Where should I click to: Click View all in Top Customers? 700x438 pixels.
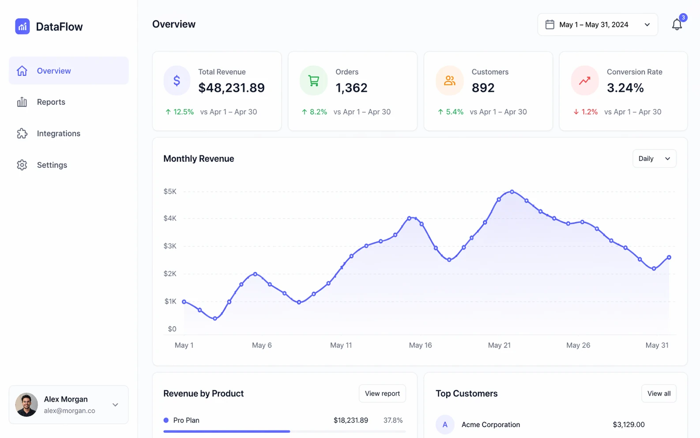pos(659,393)
